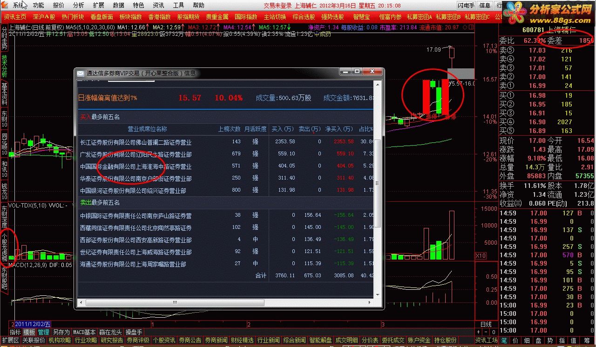Open 机构攻略 bottom tab
596x347 pixels.
coord(60,340)
